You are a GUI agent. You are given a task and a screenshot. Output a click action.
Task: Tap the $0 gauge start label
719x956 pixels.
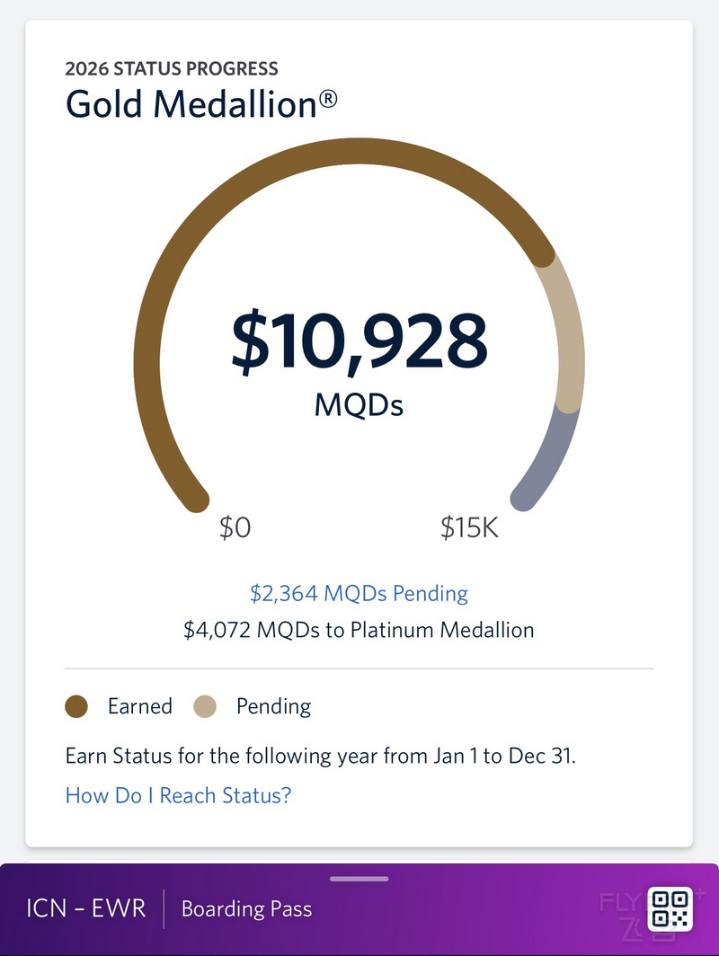coord(235,527)
